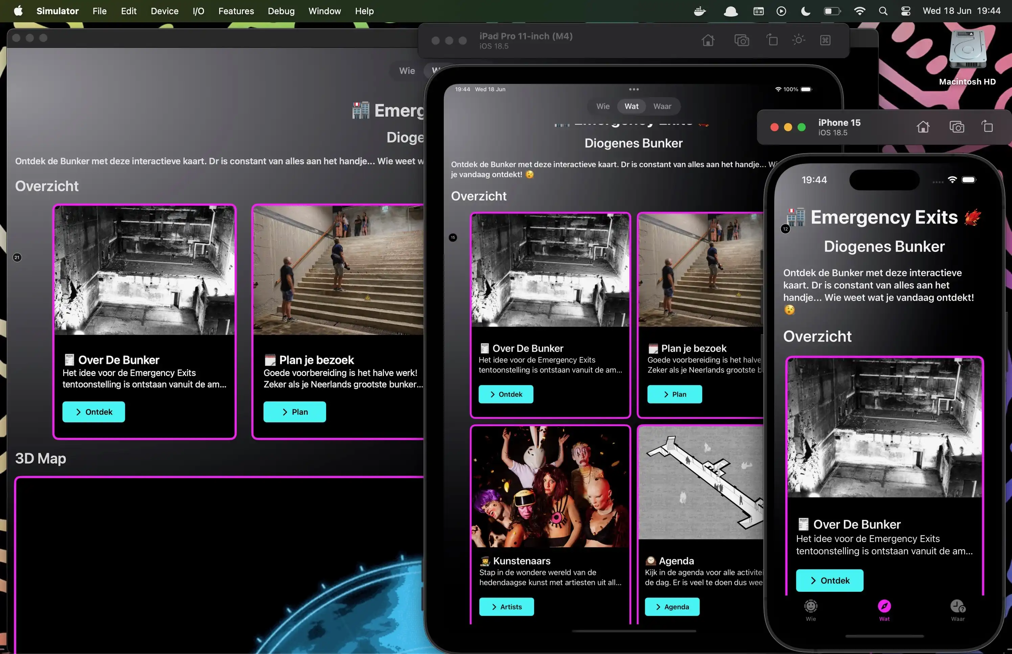Viewport: 1012px width, 654px height.
Task: Select Waar segment on iPad
Action: pyautogui.click(x=662, y=107)
